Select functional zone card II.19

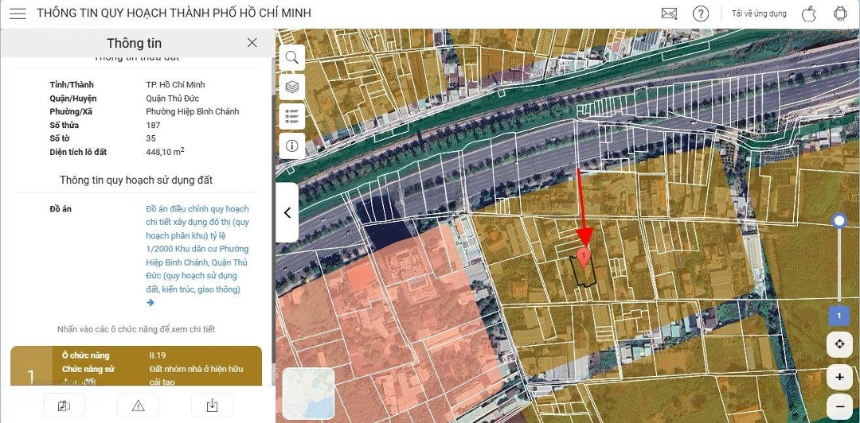tap(135, 367)
